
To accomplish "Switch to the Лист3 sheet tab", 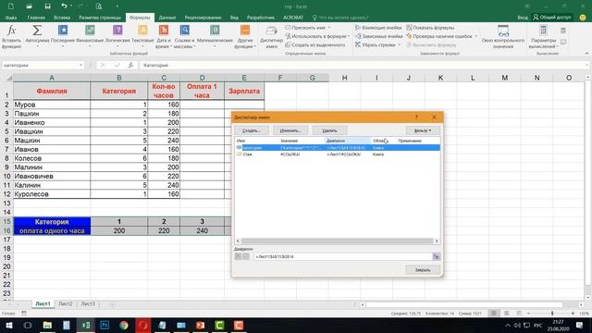I will 88,304.
